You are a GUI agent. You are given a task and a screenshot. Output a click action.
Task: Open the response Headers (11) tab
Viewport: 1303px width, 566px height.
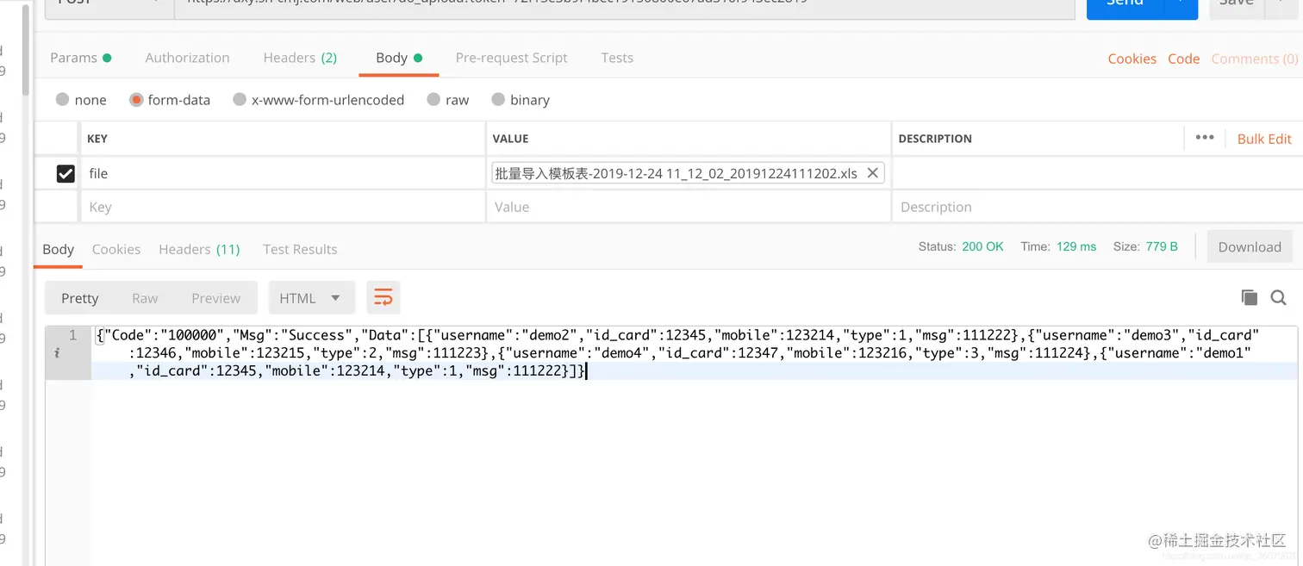tap(199, 249)
